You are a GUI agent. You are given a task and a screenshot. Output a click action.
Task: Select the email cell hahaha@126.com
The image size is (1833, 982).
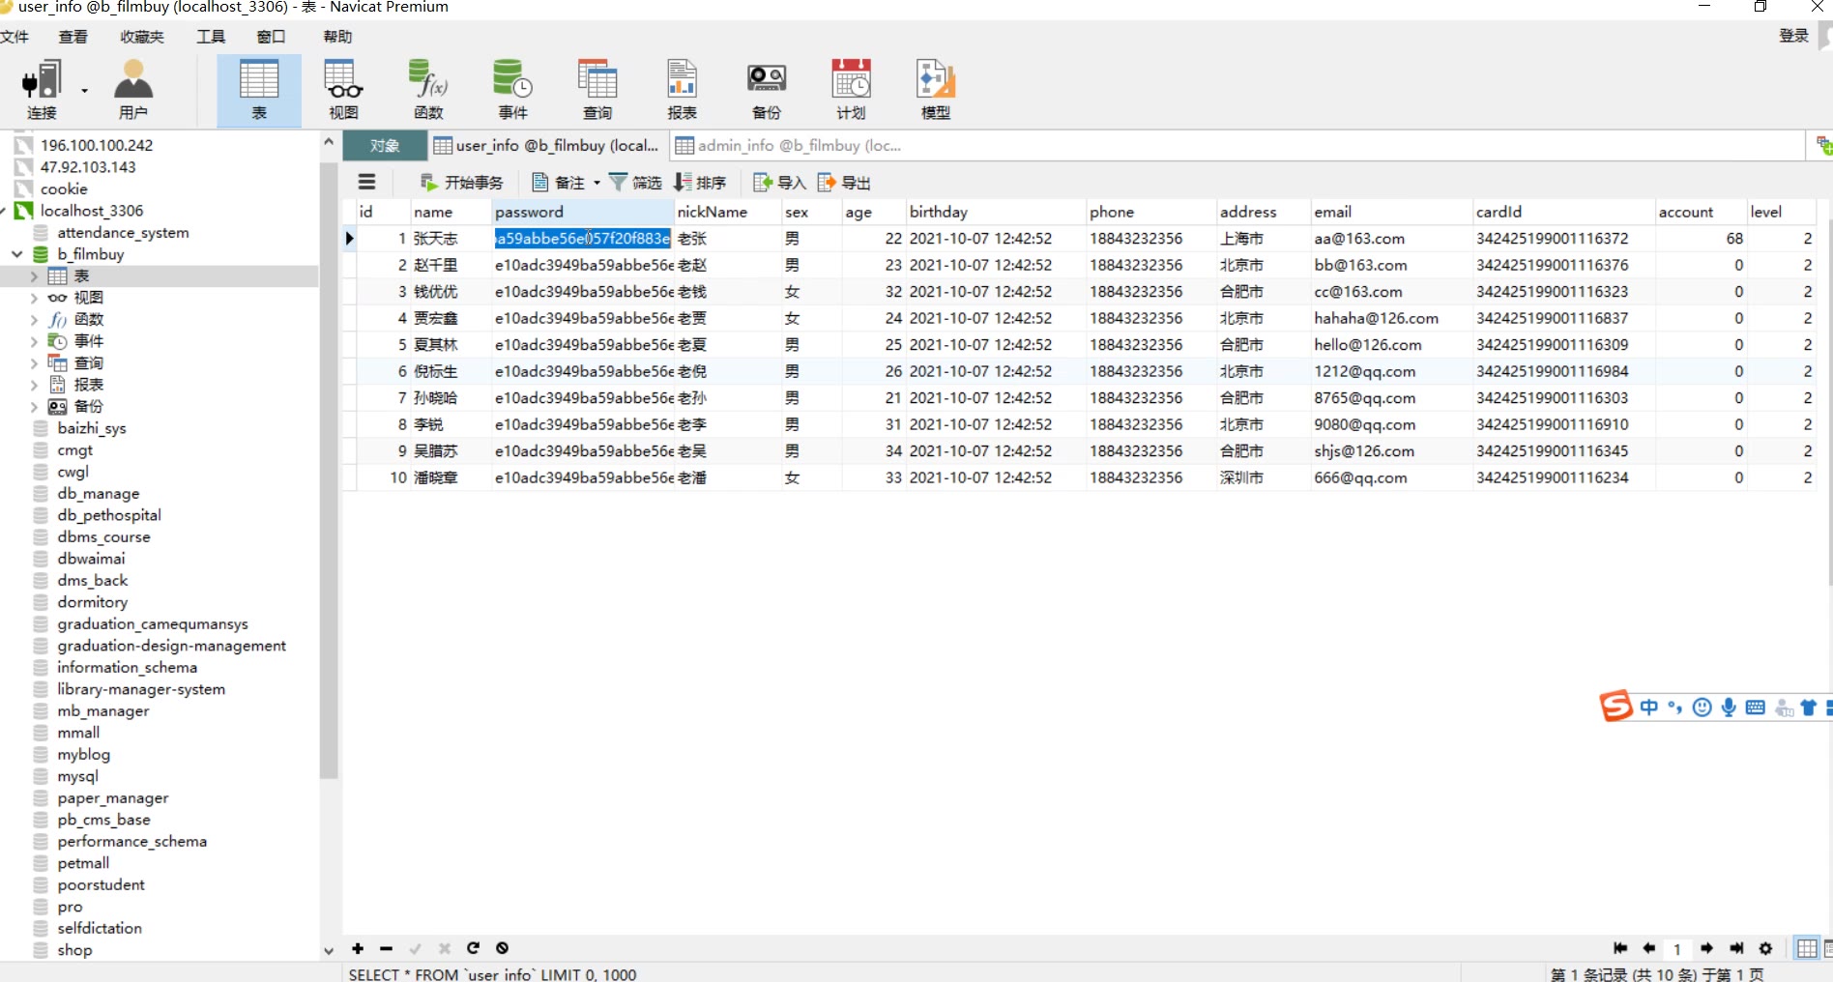pyautogui.click(x=1376, y=318)
